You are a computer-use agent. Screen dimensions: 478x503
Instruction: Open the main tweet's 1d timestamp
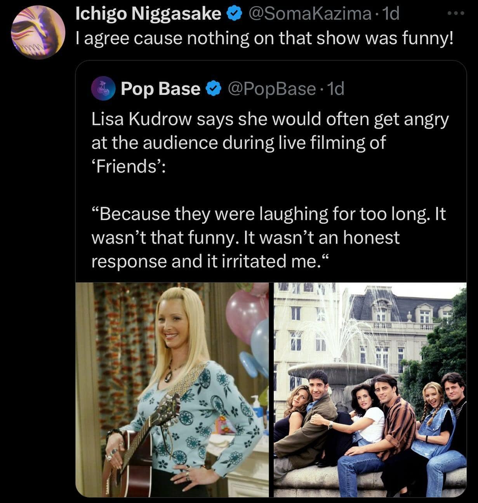click(x=391, y=14)
